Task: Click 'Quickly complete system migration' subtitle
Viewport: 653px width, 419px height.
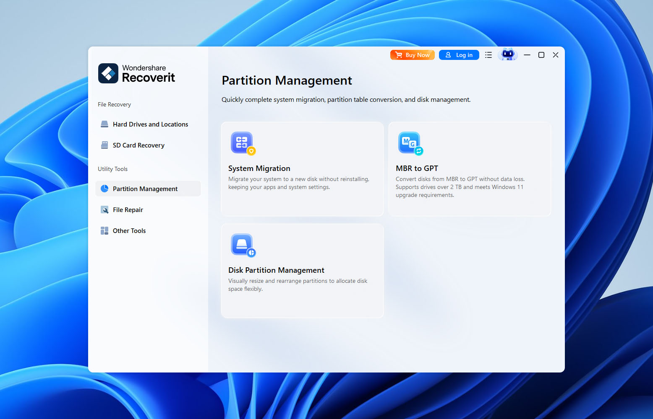Action: tap(346, 100)
